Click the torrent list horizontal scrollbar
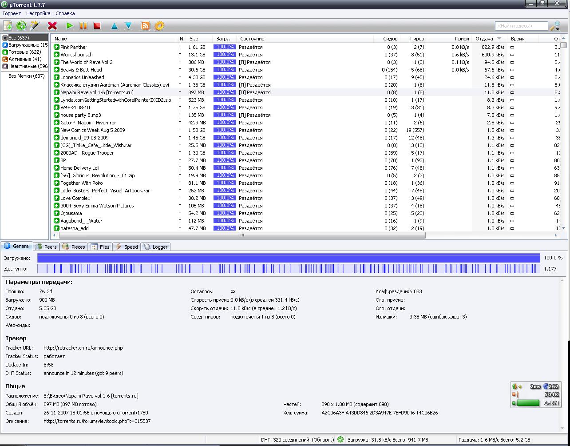570x446 pixels. coord(242,235)
